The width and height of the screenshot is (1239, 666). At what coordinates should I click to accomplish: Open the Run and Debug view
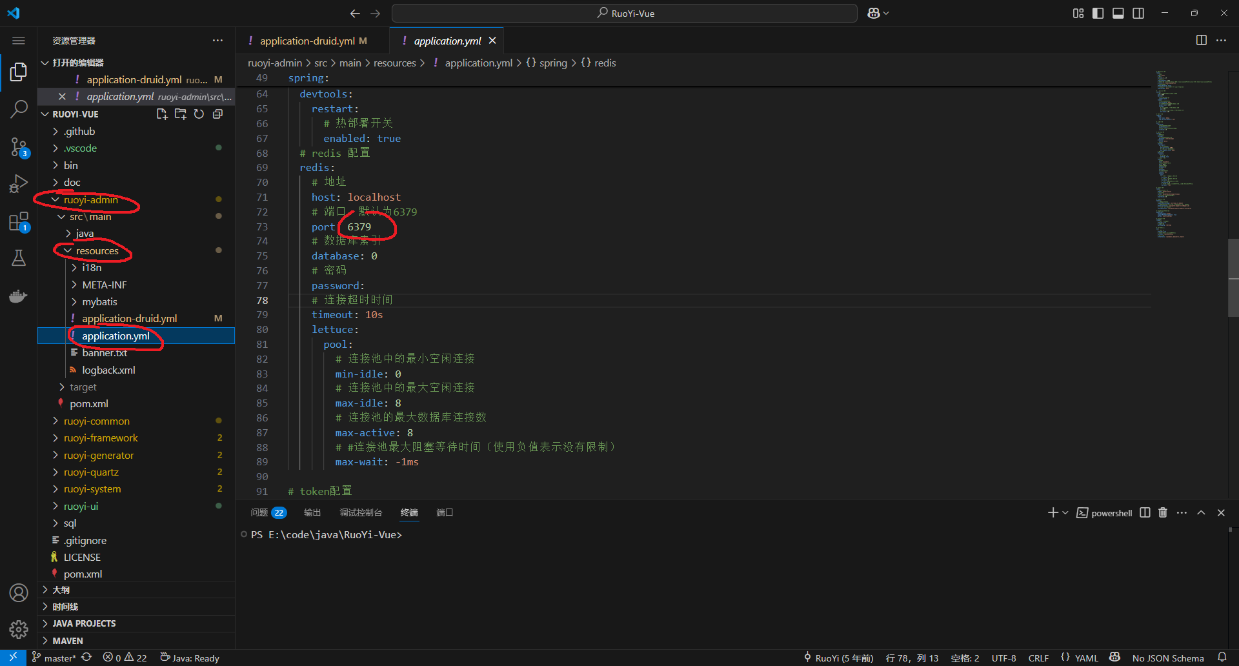19,183
